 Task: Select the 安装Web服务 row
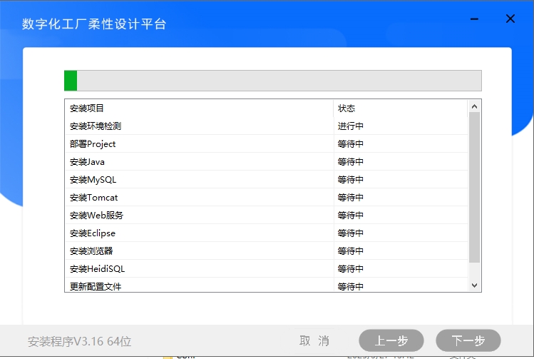(267, 215)
